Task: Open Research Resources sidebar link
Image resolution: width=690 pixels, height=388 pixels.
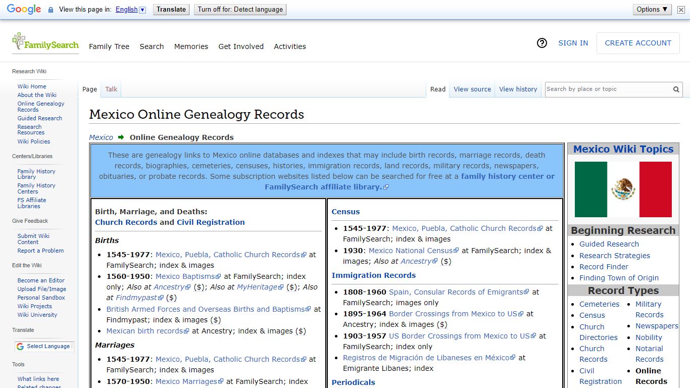Action: 31,130
